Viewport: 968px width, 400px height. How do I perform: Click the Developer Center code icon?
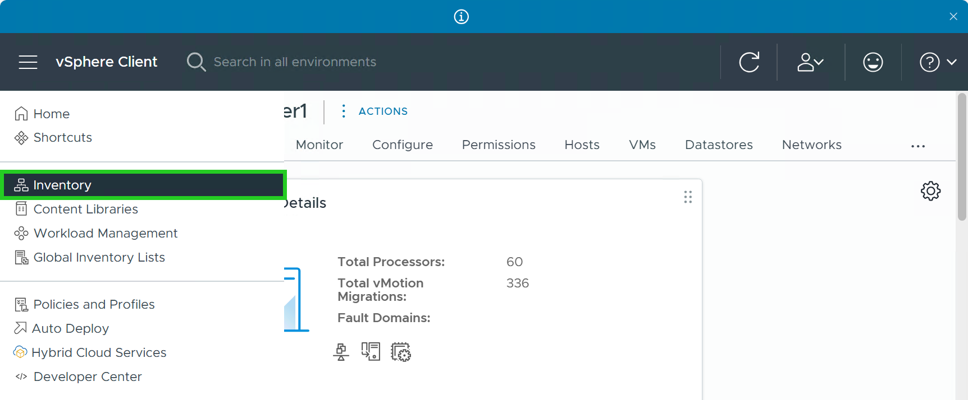coord(21,376)
